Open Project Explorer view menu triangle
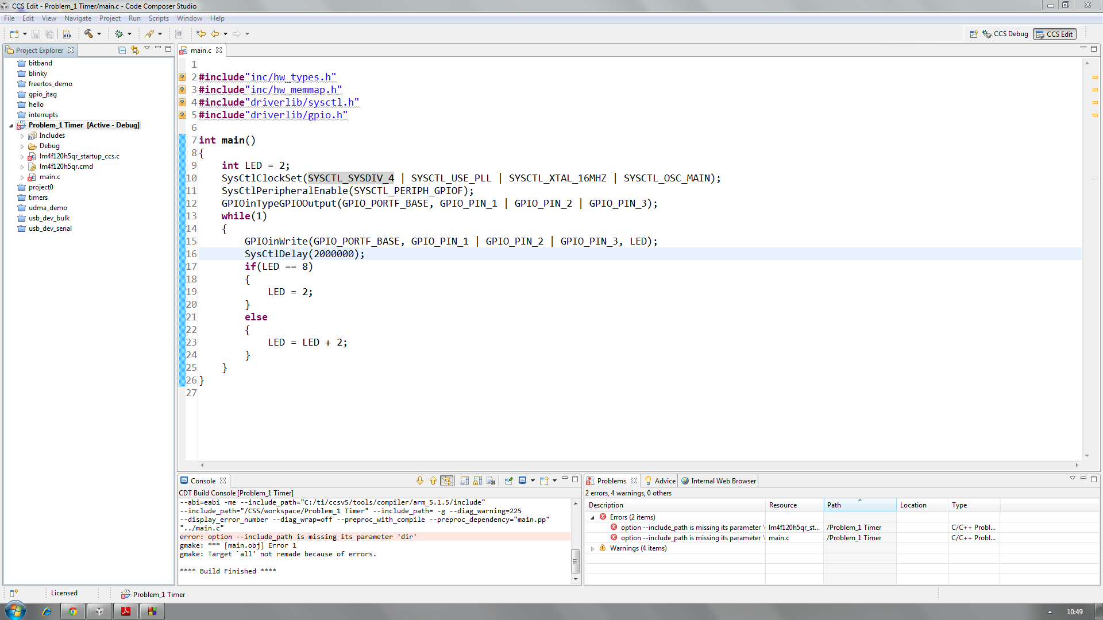 [147, 48]
